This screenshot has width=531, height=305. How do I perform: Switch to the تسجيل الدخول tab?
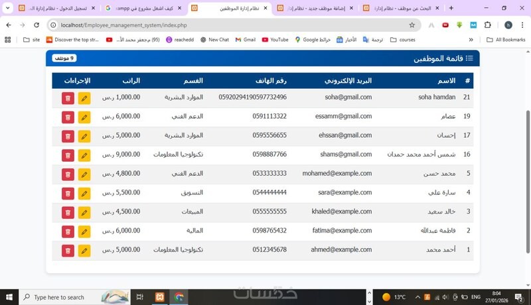(x=58, y=8)
